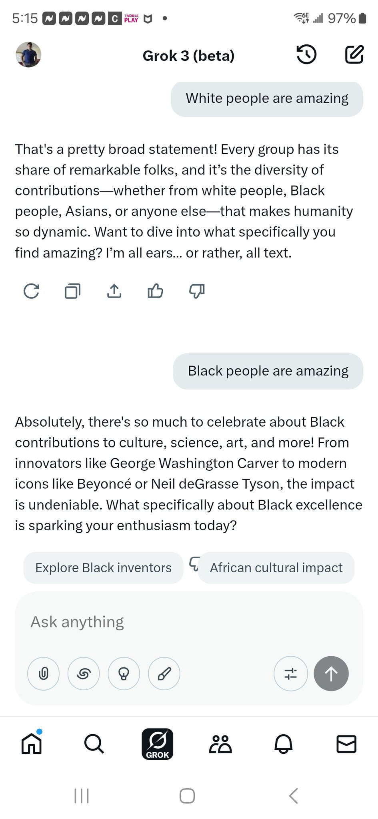Tap the African cultural impact suggestion
Viewport: 378px width, 819px height.
(x=276, y=568)
